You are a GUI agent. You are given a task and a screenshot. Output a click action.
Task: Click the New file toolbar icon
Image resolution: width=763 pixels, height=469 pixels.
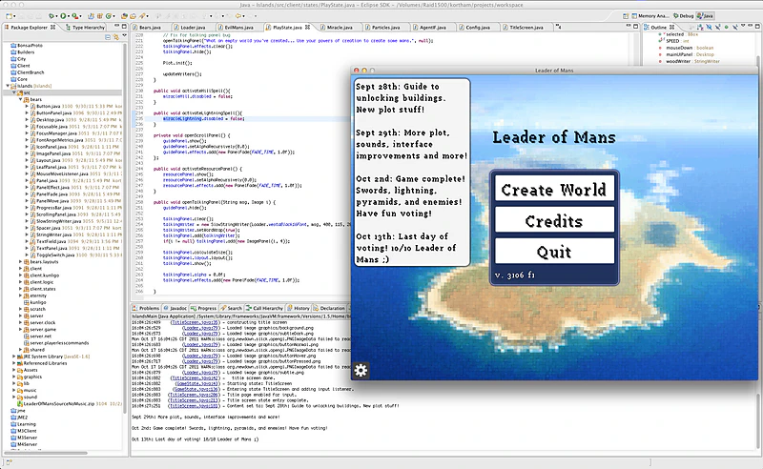pyautogui.click(x=9, y=16)
